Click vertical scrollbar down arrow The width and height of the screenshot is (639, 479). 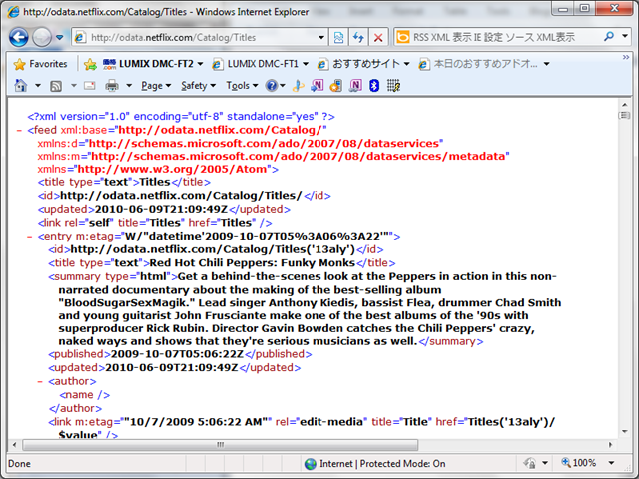(x=625, y=432)
